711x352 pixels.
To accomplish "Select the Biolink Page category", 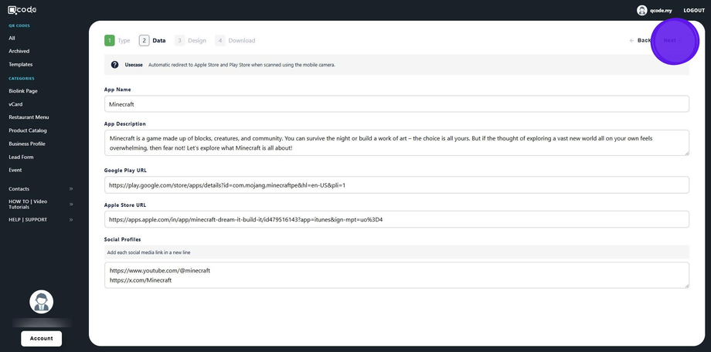I will click(23, 91).
